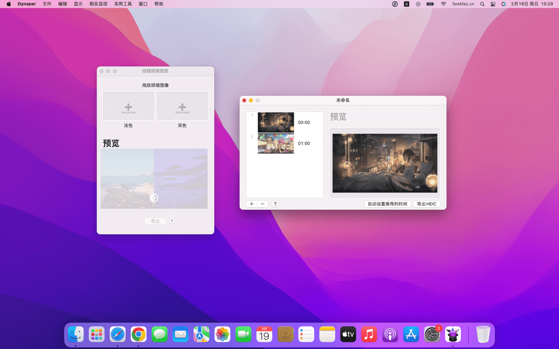The width and height of the screenshot is (559, 349).
Task: Click the plus button to add an image
Action: click(x=252, y=204)
